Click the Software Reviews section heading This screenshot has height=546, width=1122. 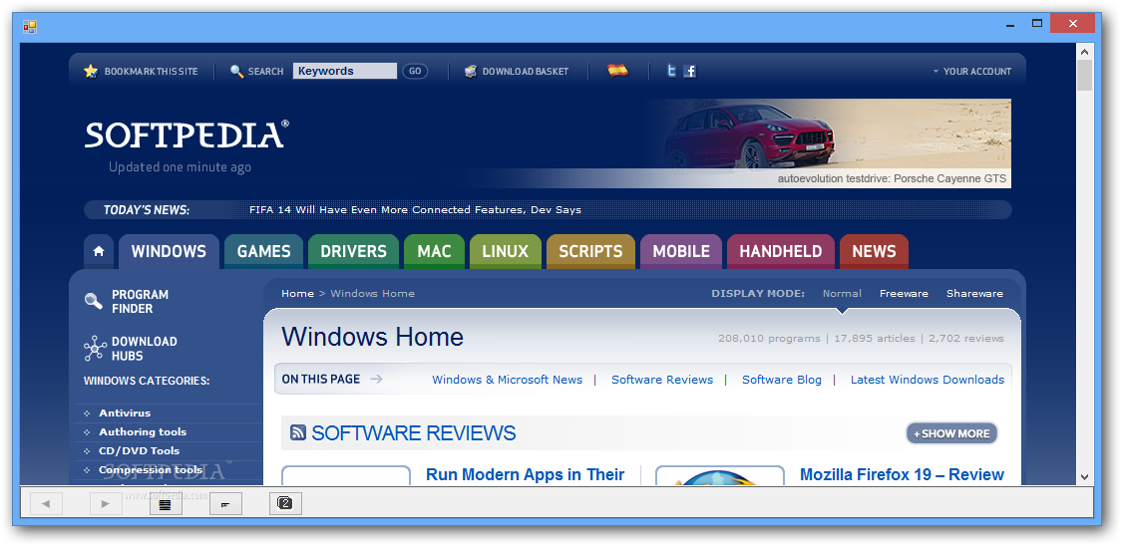414,433
